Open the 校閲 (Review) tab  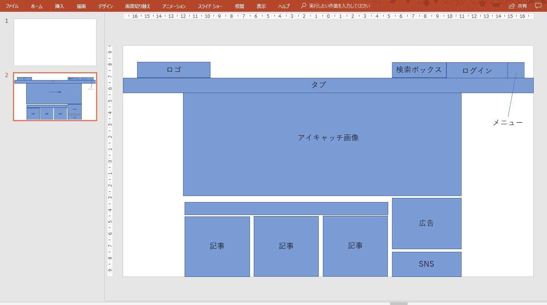point(239,6)
